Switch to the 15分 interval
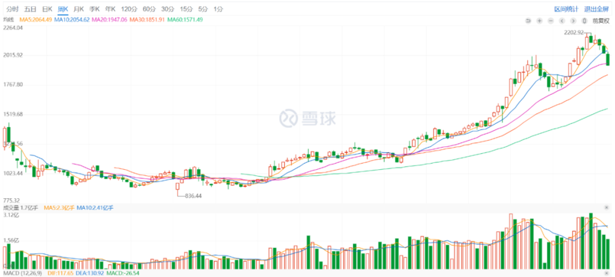The image size is (615, 277). click(186, 9)
